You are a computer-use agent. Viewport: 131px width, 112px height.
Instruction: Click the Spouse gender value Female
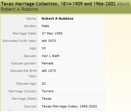point(47,63)
